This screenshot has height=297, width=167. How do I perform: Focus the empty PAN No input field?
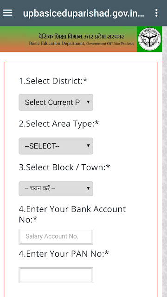point(56,275)
